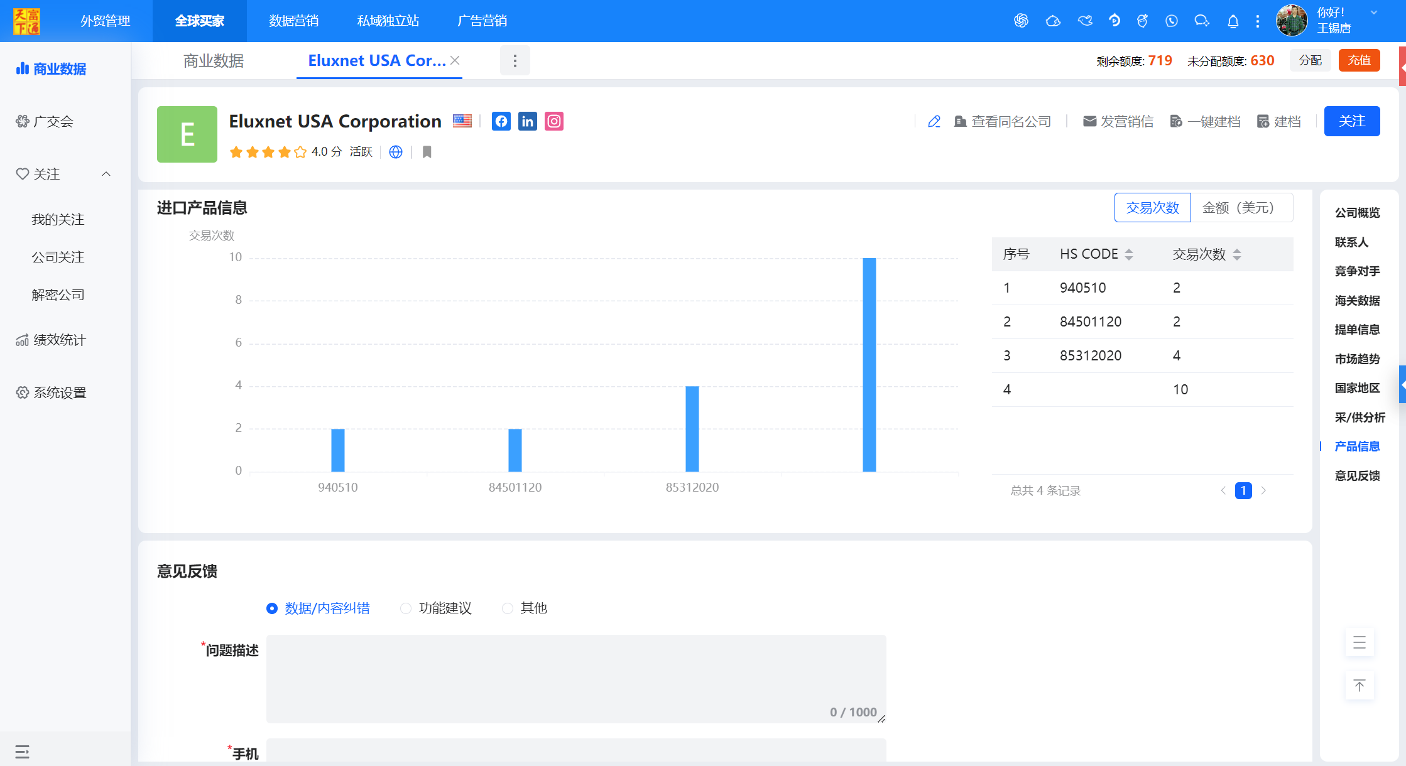This screenshot has width=1406, height=766.
Task: Click the bird icon in the top bar
Action: (x=1085, y=21)
